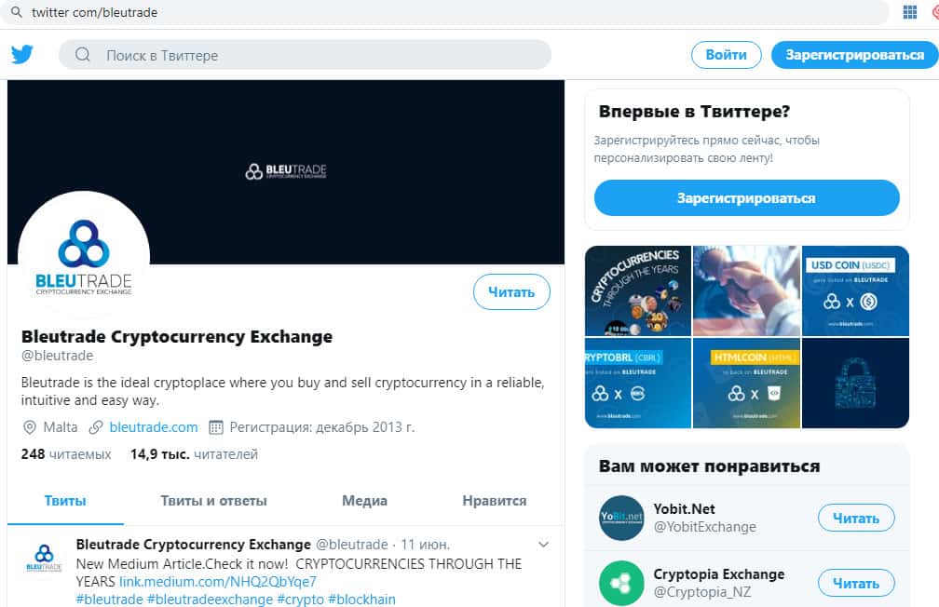This screenshot has width=939, height=607.
Task: Open the link.medium.com article link
Action: pos(224,582)
